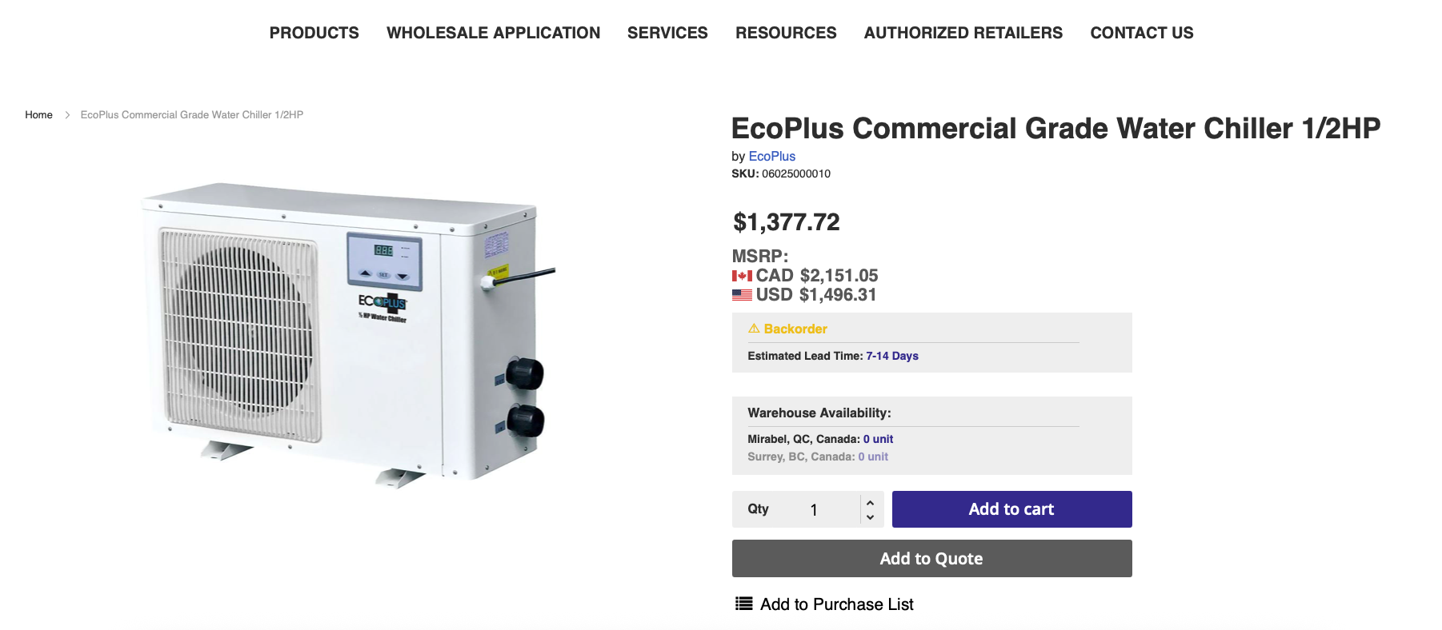Screen dimensions: 1442x630
Task: Open AUTHORIZED RETAILERS page
Action: pos(963,33)
